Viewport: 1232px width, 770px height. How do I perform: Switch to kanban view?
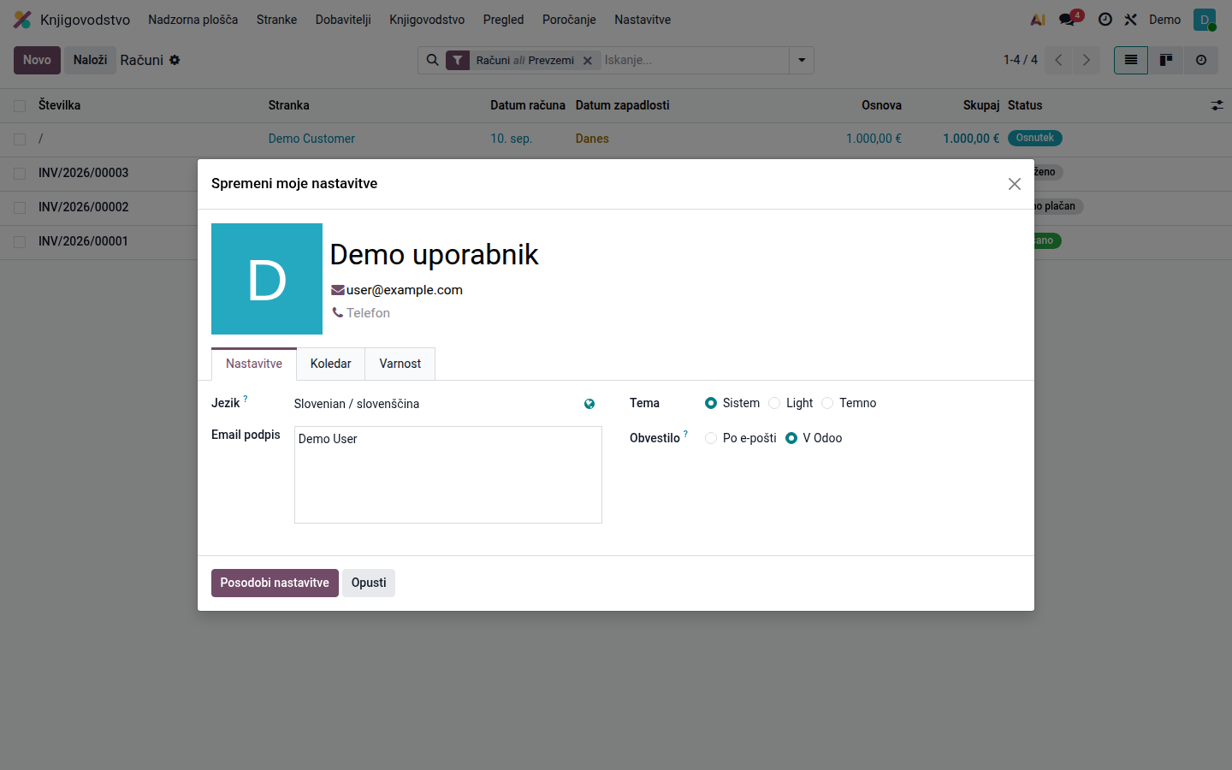[x=1166, y=60]
